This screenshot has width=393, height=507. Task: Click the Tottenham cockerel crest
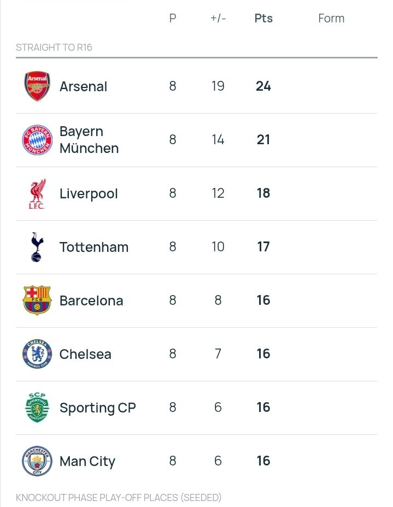point(37,247)
